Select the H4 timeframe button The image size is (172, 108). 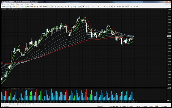tap(129, 7)
